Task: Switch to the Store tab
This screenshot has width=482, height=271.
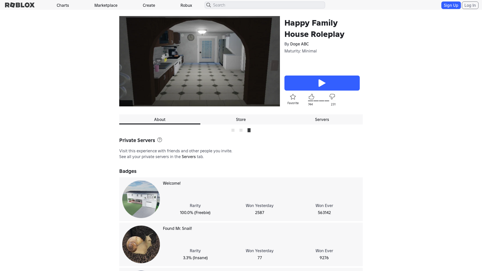Action: click(x=241, y=119)
